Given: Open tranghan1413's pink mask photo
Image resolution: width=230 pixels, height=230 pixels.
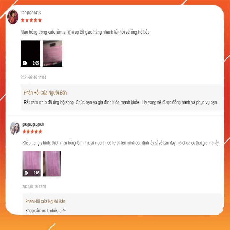Looking at the screenshot, I should coord(52,54).
